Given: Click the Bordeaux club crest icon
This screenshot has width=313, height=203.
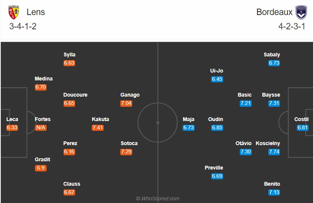Looking at the screenshot, I should (301, 12).
